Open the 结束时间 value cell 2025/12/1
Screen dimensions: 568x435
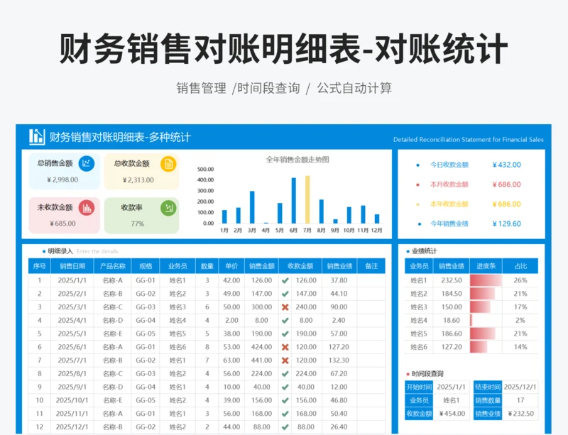pos(520,387)
